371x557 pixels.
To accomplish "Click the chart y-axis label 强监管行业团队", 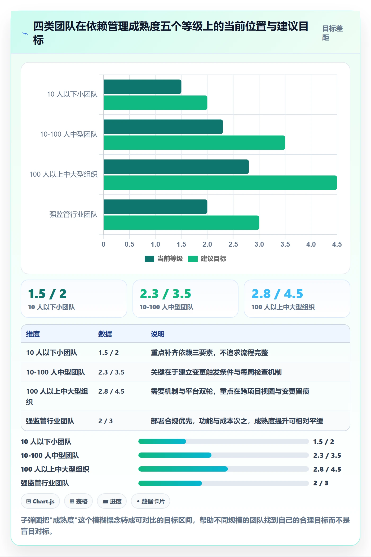I will click(x=73, y=215).
